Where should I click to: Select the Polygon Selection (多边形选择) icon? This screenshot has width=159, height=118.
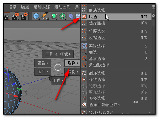[x=84, y=65]
